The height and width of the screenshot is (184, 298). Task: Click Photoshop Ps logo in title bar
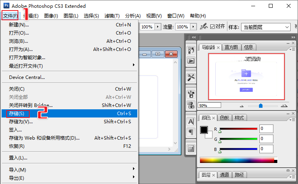pyautogui.click(x=6, y=5)
